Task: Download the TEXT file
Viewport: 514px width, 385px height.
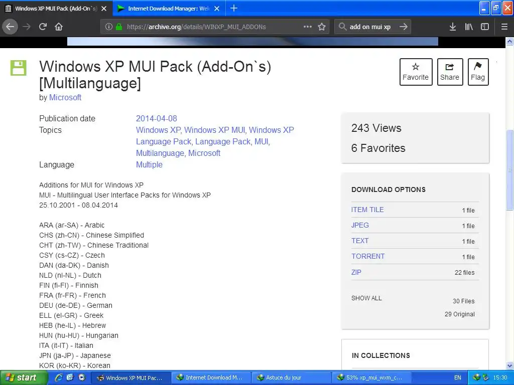Action: [x=360, y=241]
